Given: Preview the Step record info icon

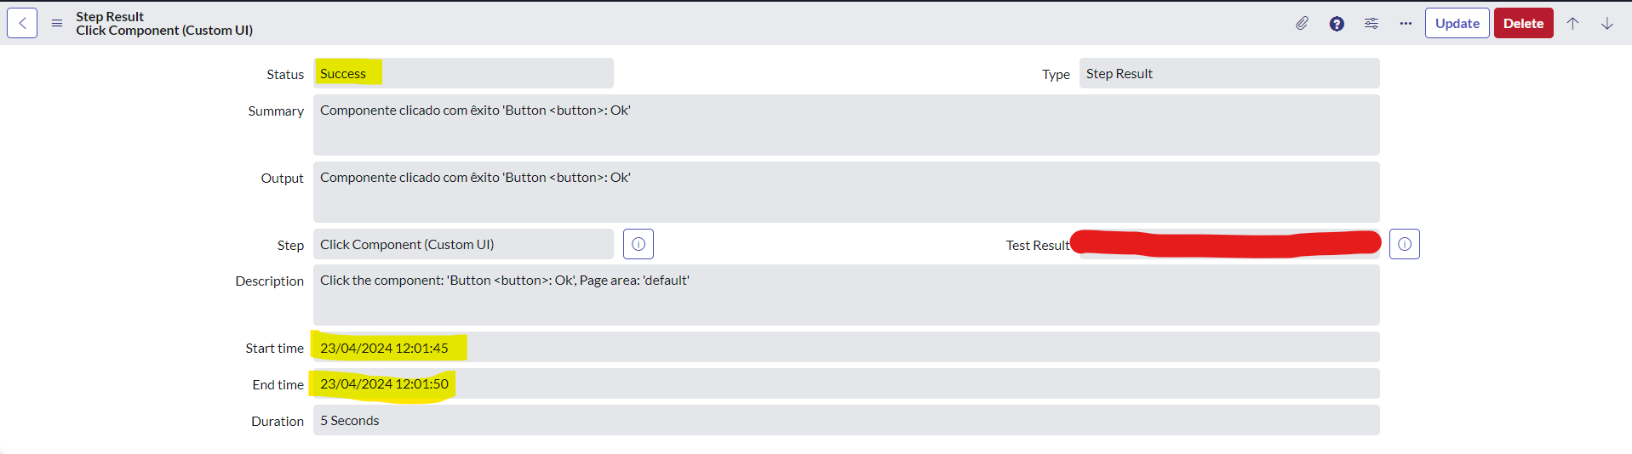Looking at the screenshot, I should coord(638,244).
